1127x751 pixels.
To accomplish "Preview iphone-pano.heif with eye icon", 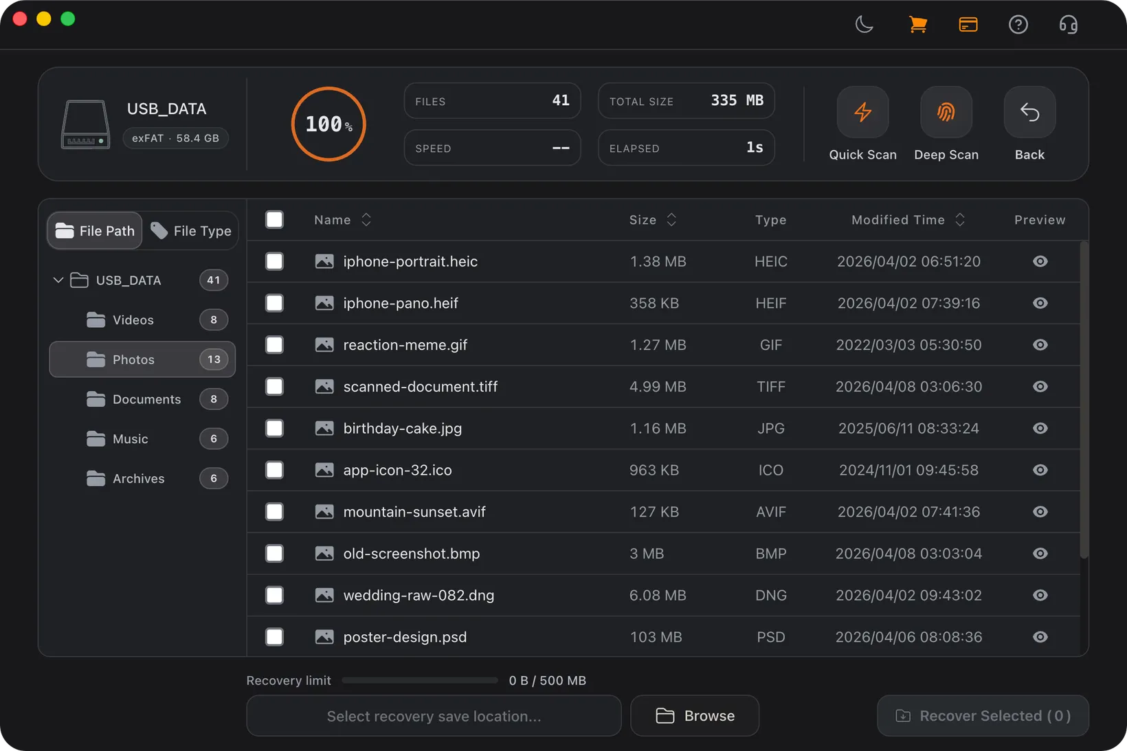I will coord(1040,303).
